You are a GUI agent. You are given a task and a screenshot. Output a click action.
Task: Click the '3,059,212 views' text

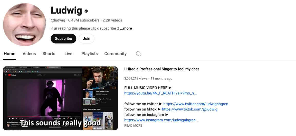pyautogui.click(x=136, y=78)
